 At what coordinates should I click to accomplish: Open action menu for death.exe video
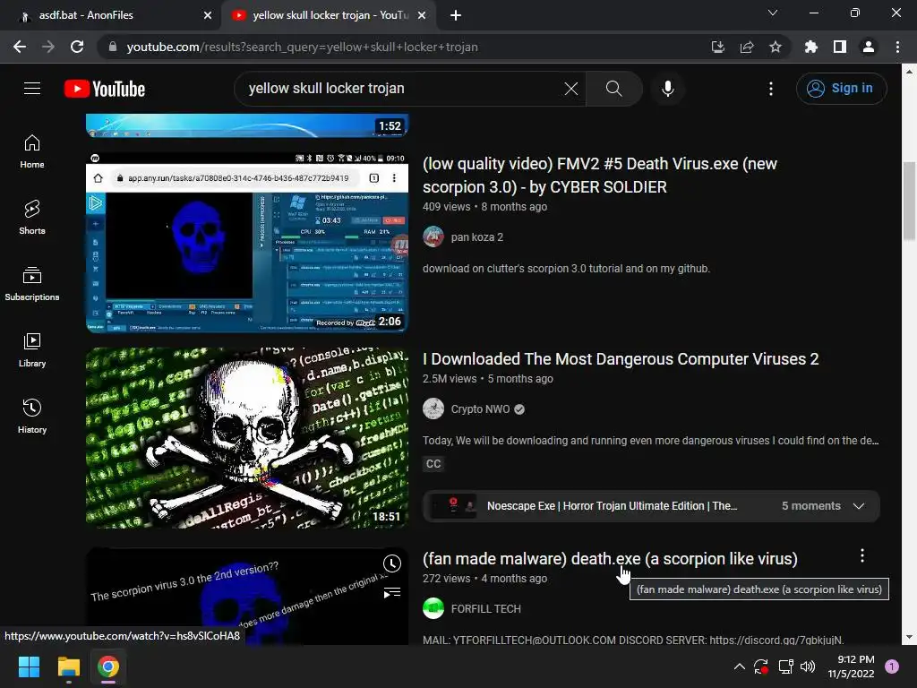(862, 555)
